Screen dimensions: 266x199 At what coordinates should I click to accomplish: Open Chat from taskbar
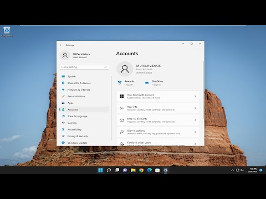(125, 170)
